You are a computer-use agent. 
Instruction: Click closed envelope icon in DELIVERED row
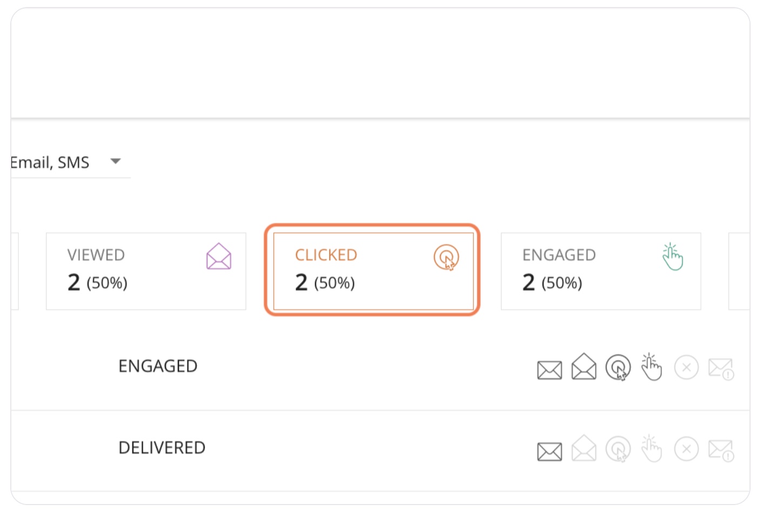coord(550,452)
